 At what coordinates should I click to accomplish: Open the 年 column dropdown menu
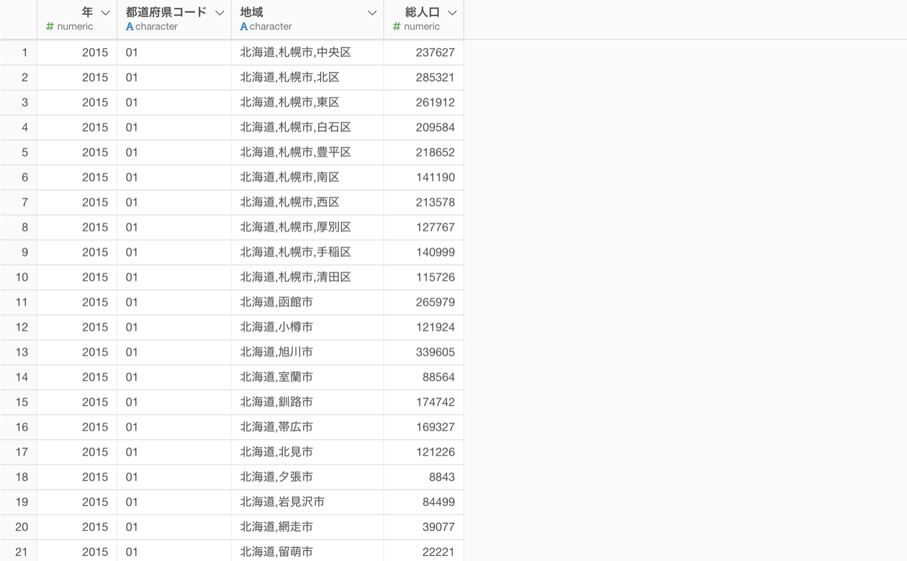pyautogui.click(x=105, y=13)
